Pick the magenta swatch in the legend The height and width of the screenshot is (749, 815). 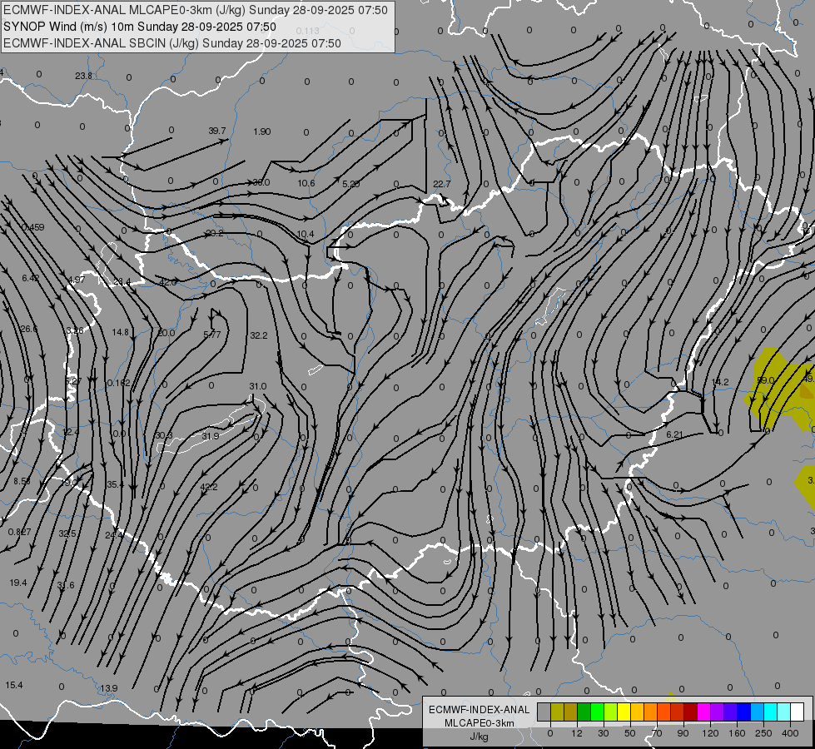pos(703,712)
